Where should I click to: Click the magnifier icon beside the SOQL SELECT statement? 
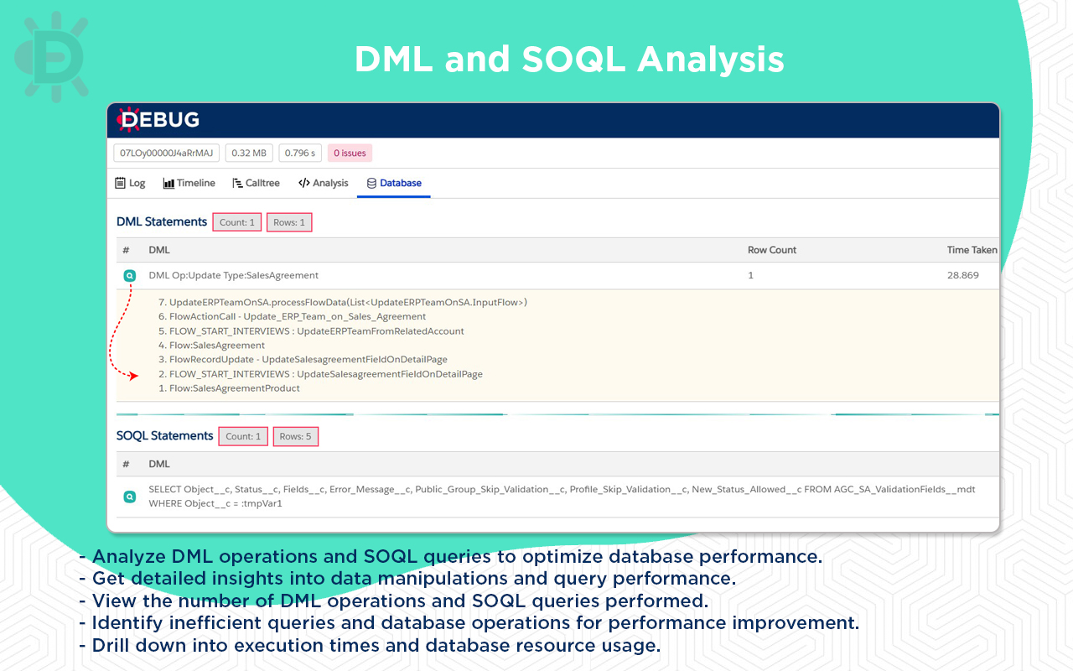130,497
